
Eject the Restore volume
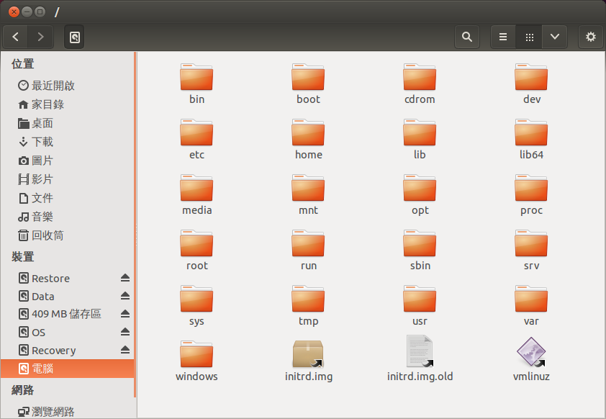tap(125, 278)
